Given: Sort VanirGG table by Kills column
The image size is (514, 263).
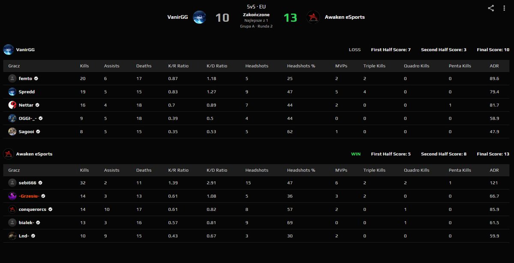Looking at the screenshot, I should [x=84, y=66].
